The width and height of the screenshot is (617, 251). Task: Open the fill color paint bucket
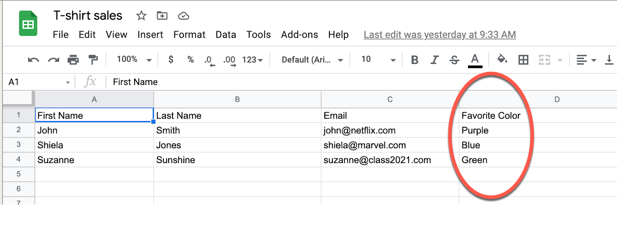(x=502, y=59)
